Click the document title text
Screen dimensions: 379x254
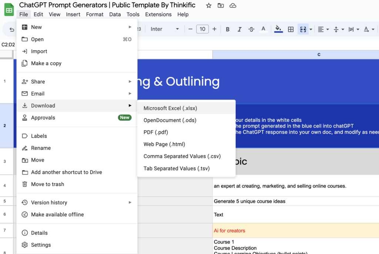pos(107,5)
